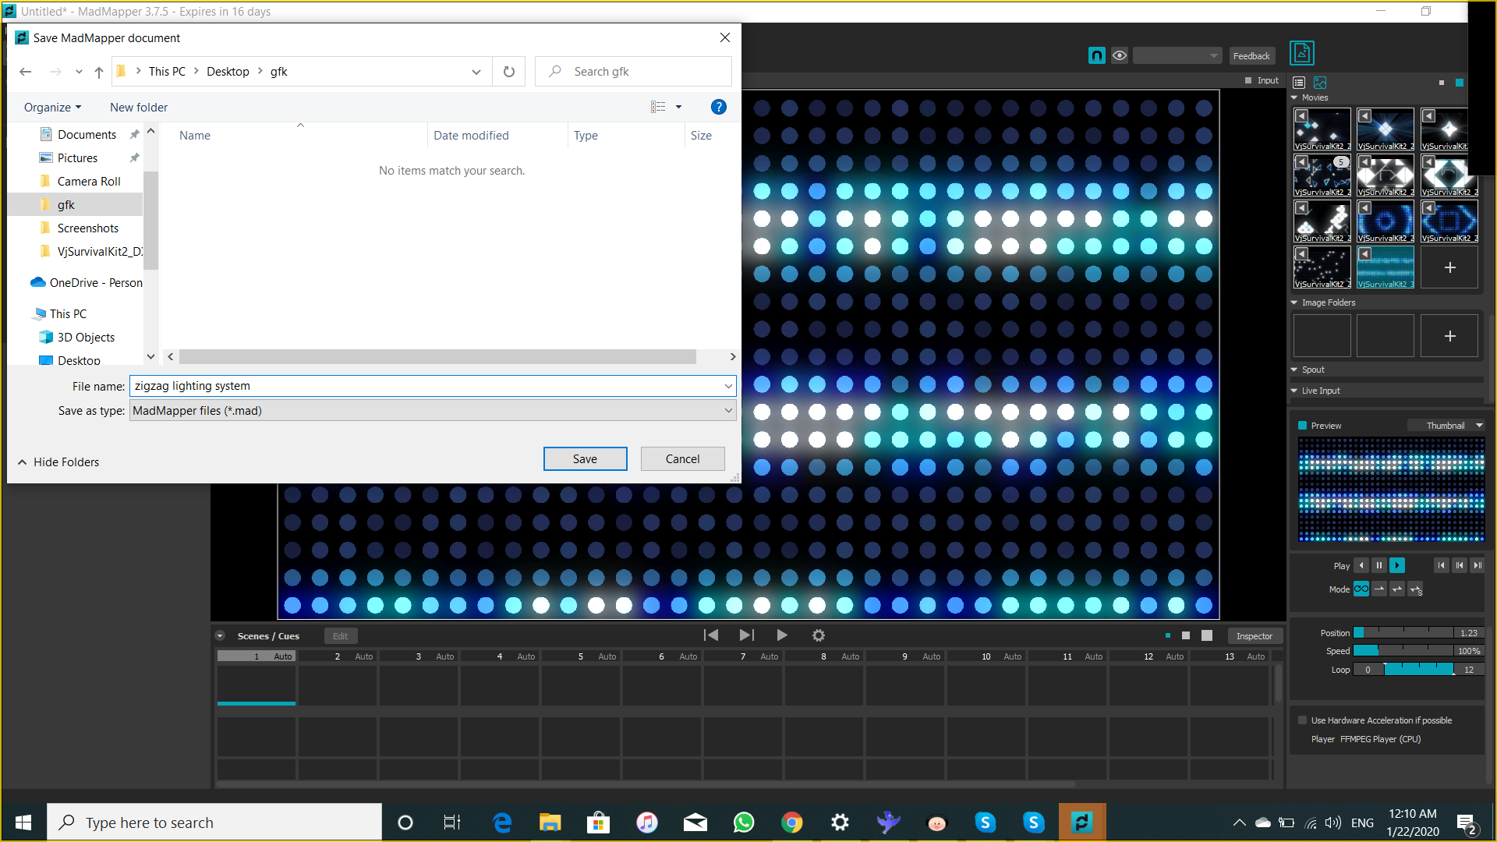Toggle the Preview checkbox
1497x842 pixels.
(1302, 426)
